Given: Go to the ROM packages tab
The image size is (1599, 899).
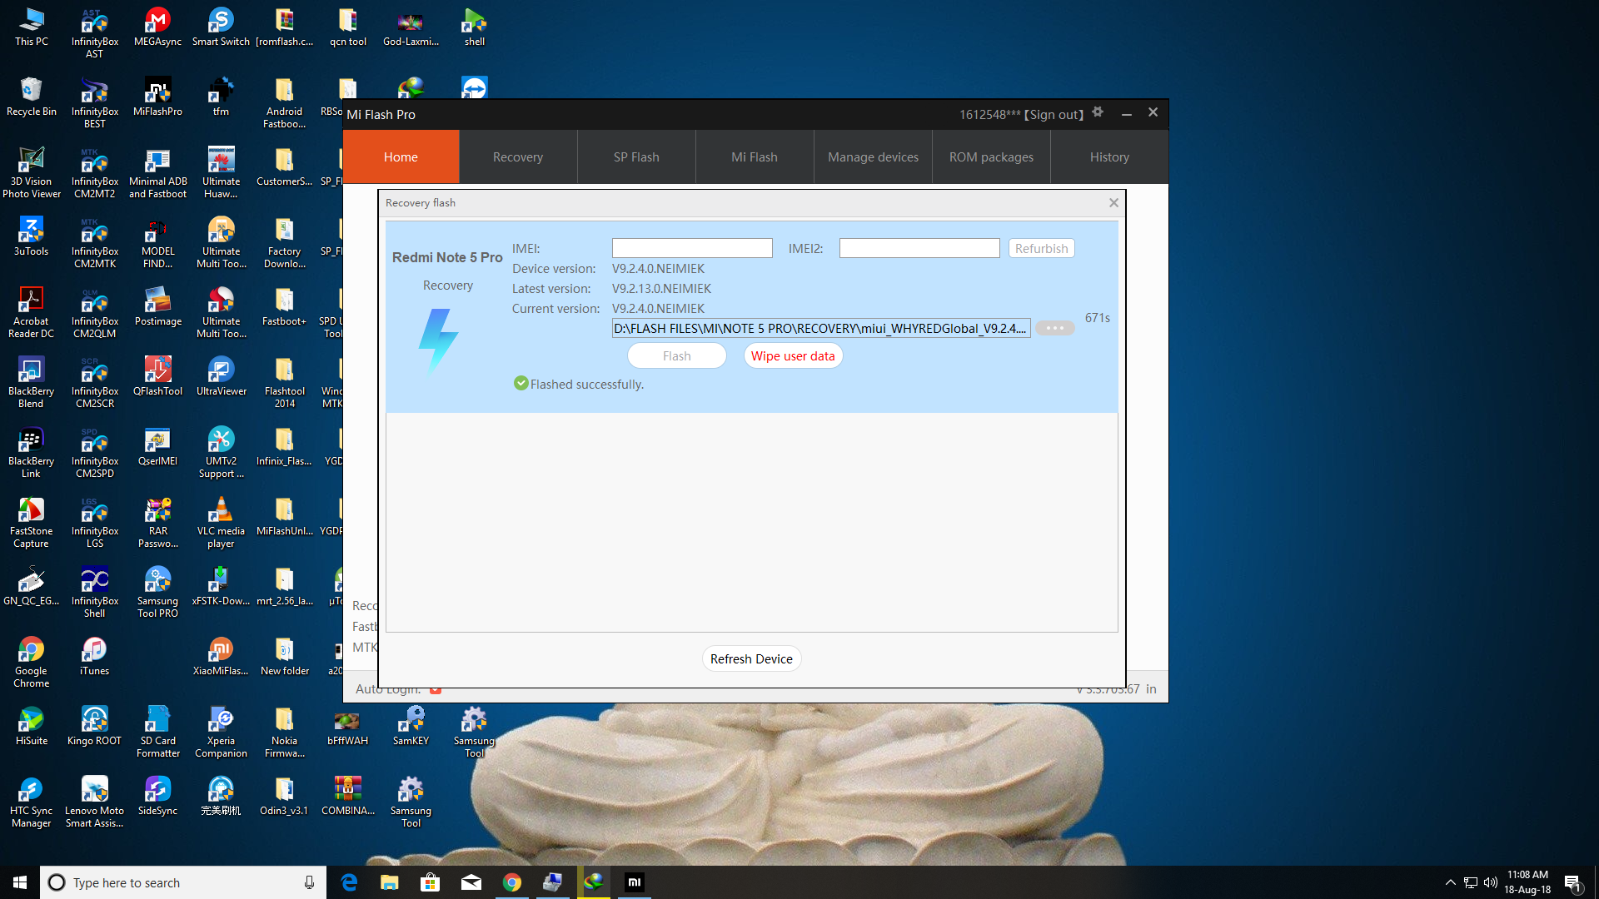Looking at the screenshot, I should (991, 156).
